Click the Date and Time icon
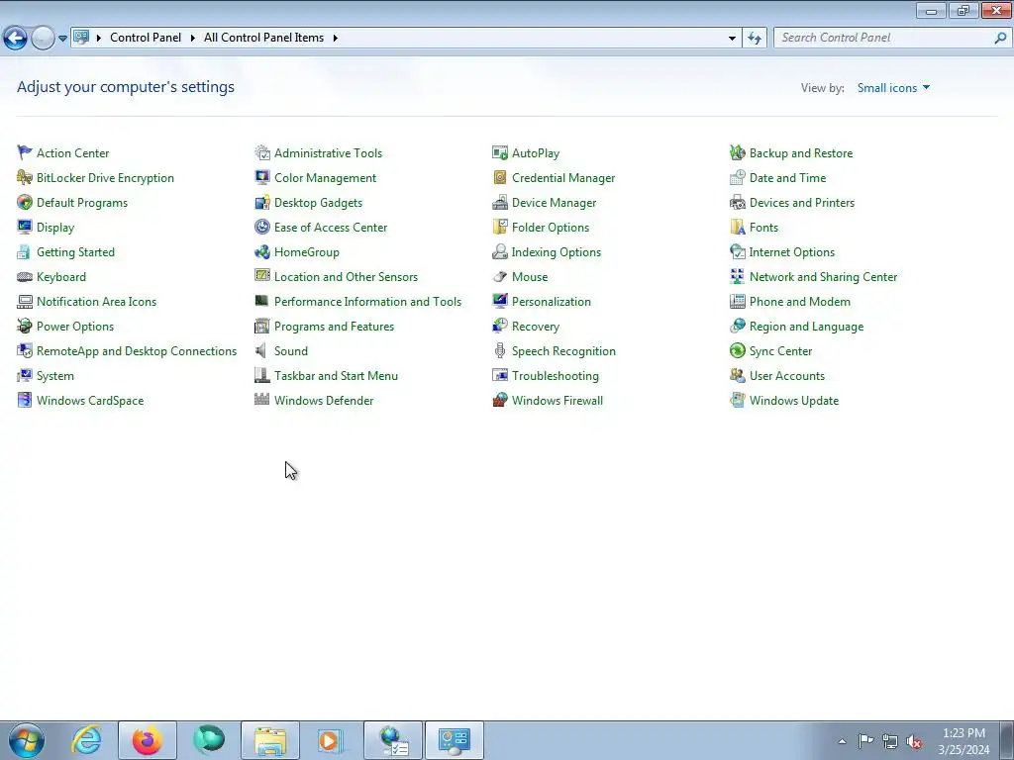Image resolution: width=1014 pixels, height=760 pixels. coord(737,177)
